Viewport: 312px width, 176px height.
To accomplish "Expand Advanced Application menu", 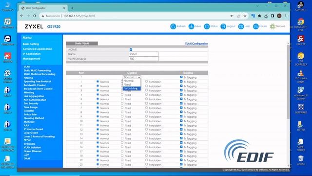I will tap(38, 49).
